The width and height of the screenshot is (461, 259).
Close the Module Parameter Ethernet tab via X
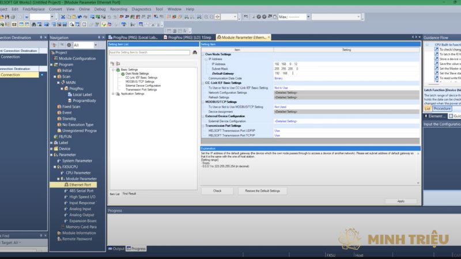point(267,37)
